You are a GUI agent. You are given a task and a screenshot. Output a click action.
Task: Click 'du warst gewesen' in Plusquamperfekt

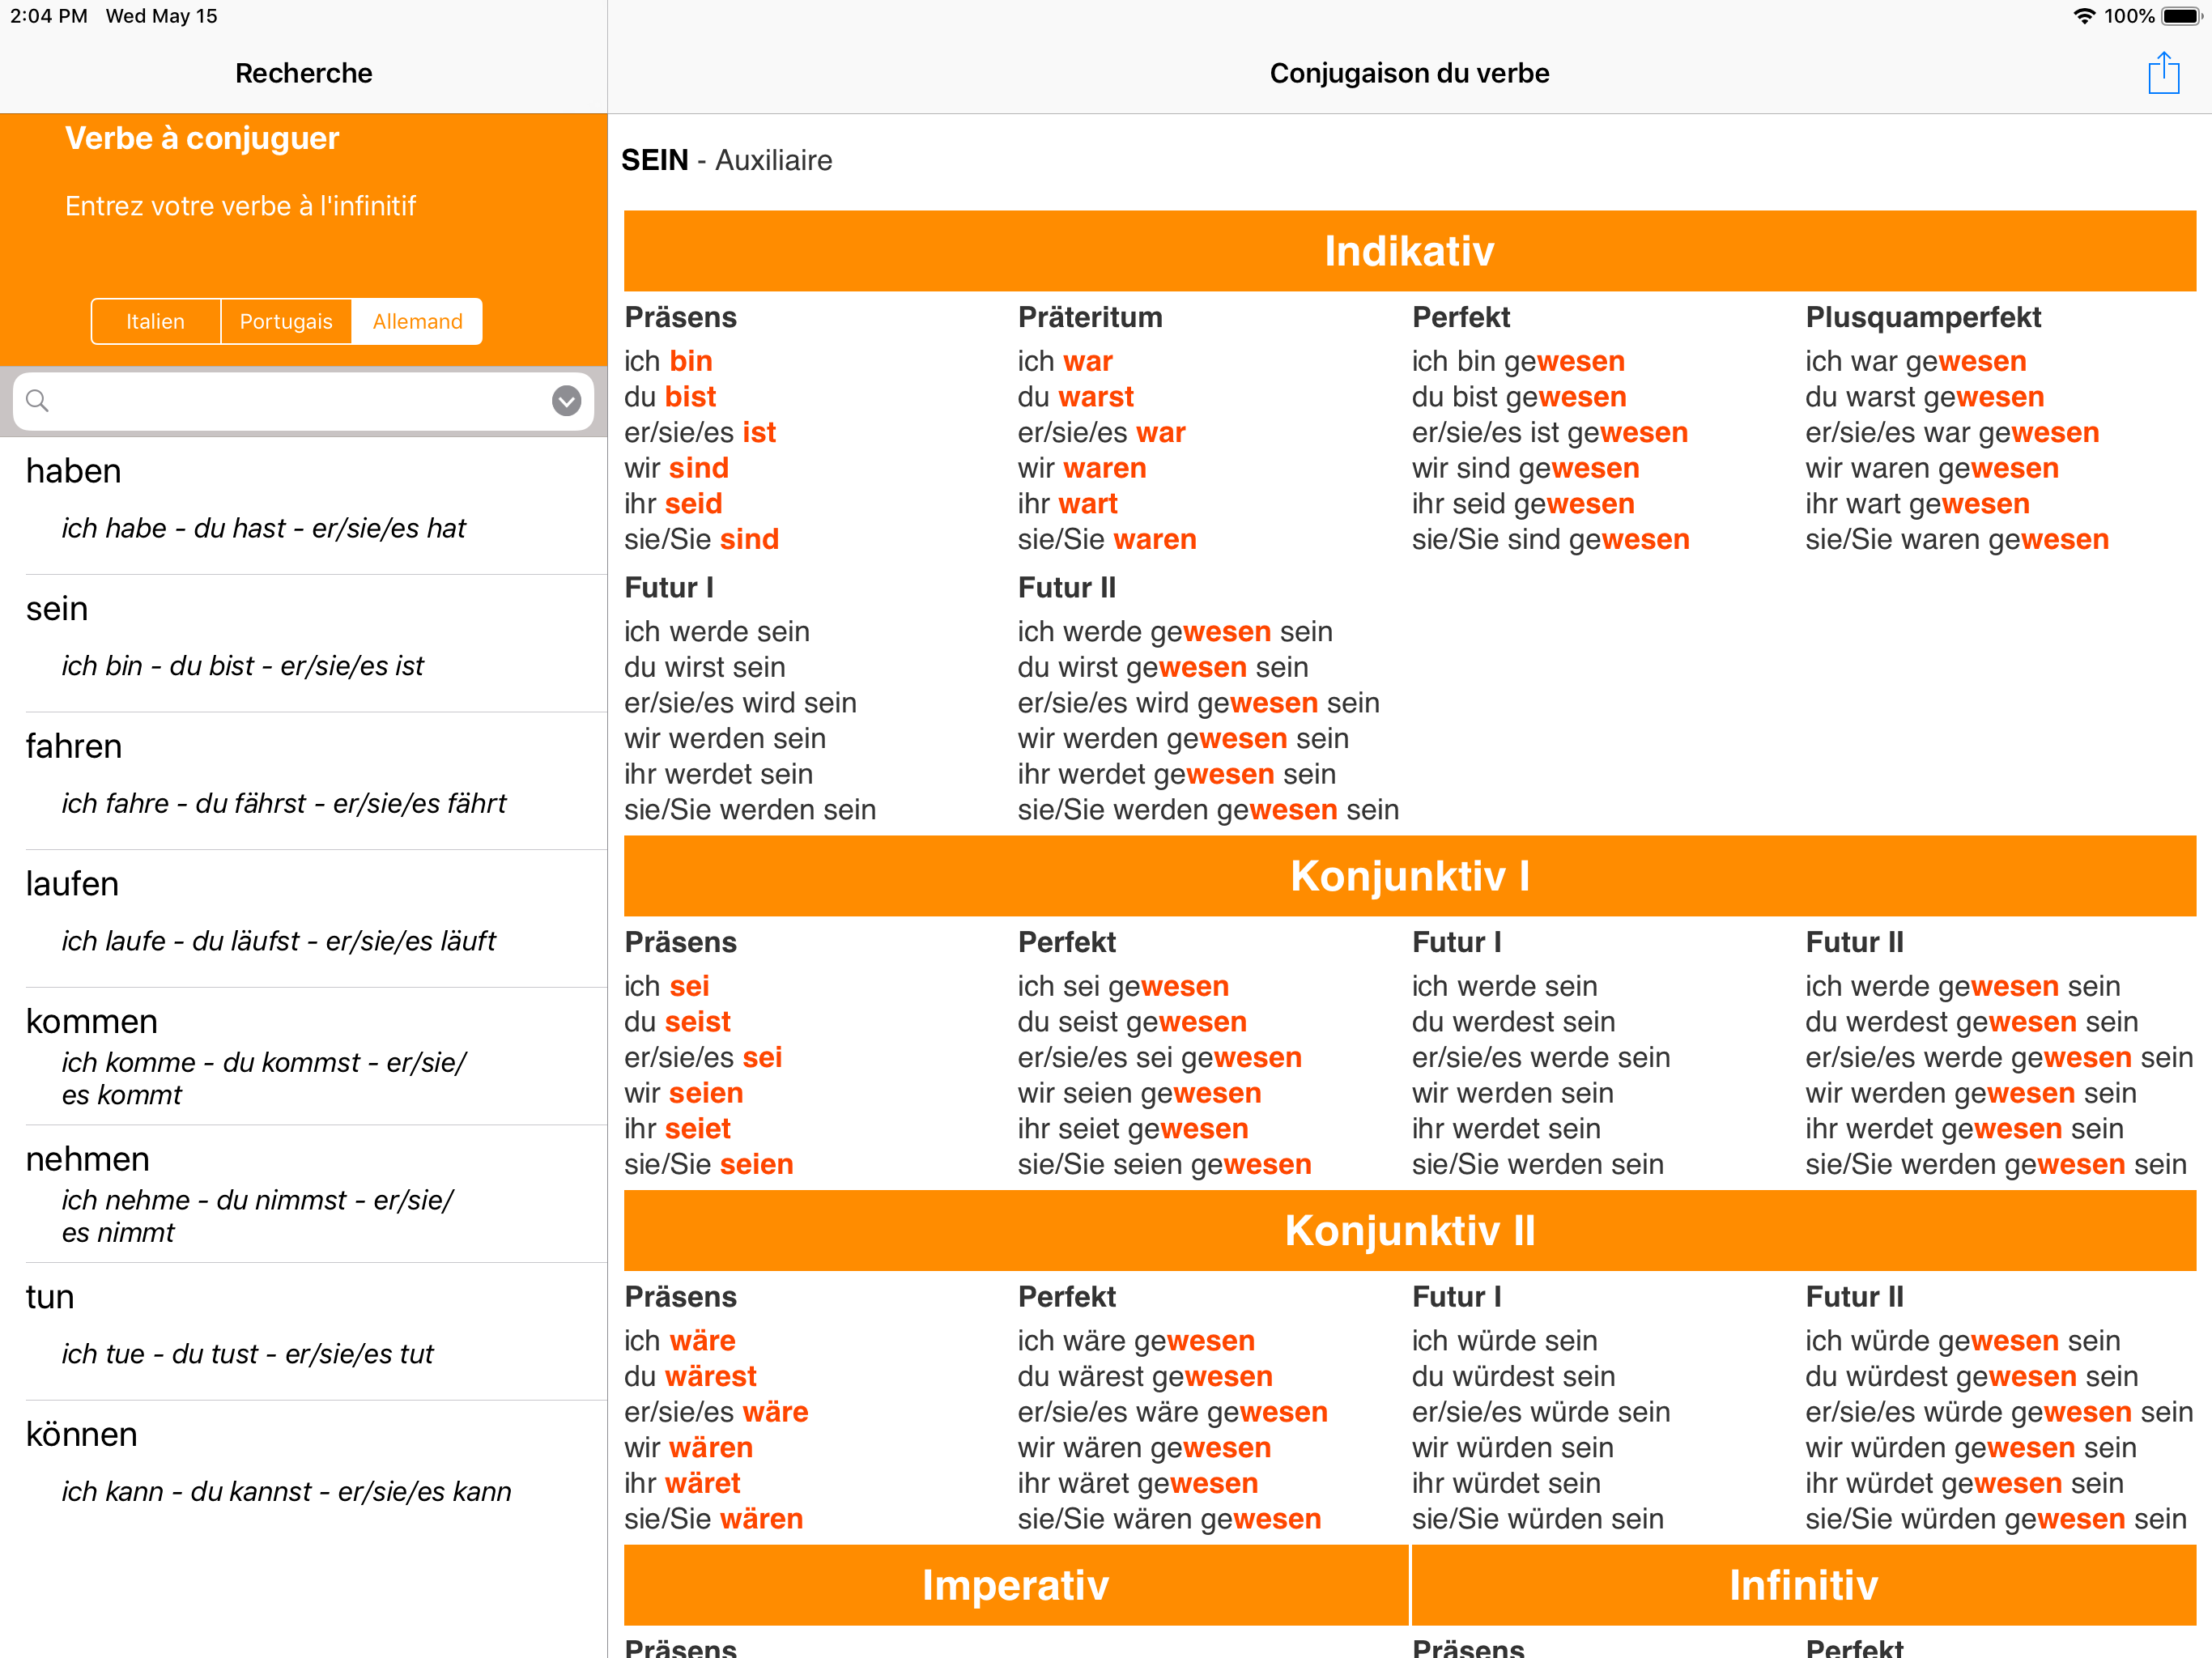point(1924,397)
